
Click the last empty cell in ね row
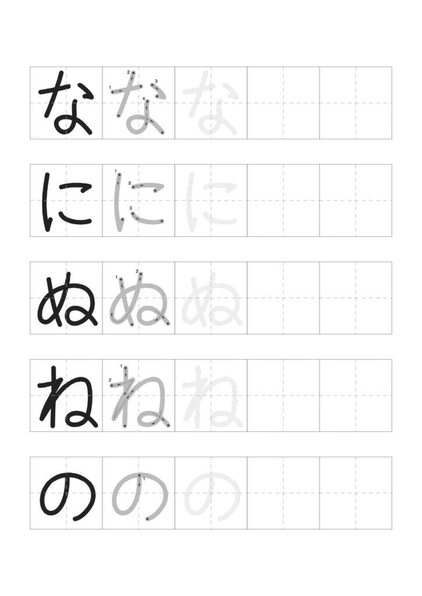pyautogui.click(x=356, y=395)
